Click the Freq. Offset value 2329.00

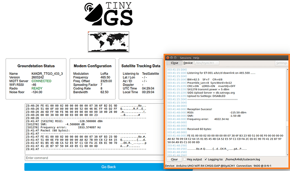[106, 81]
